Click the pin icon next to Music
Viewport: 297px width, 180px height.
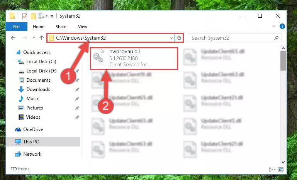[x=77, y=99]
